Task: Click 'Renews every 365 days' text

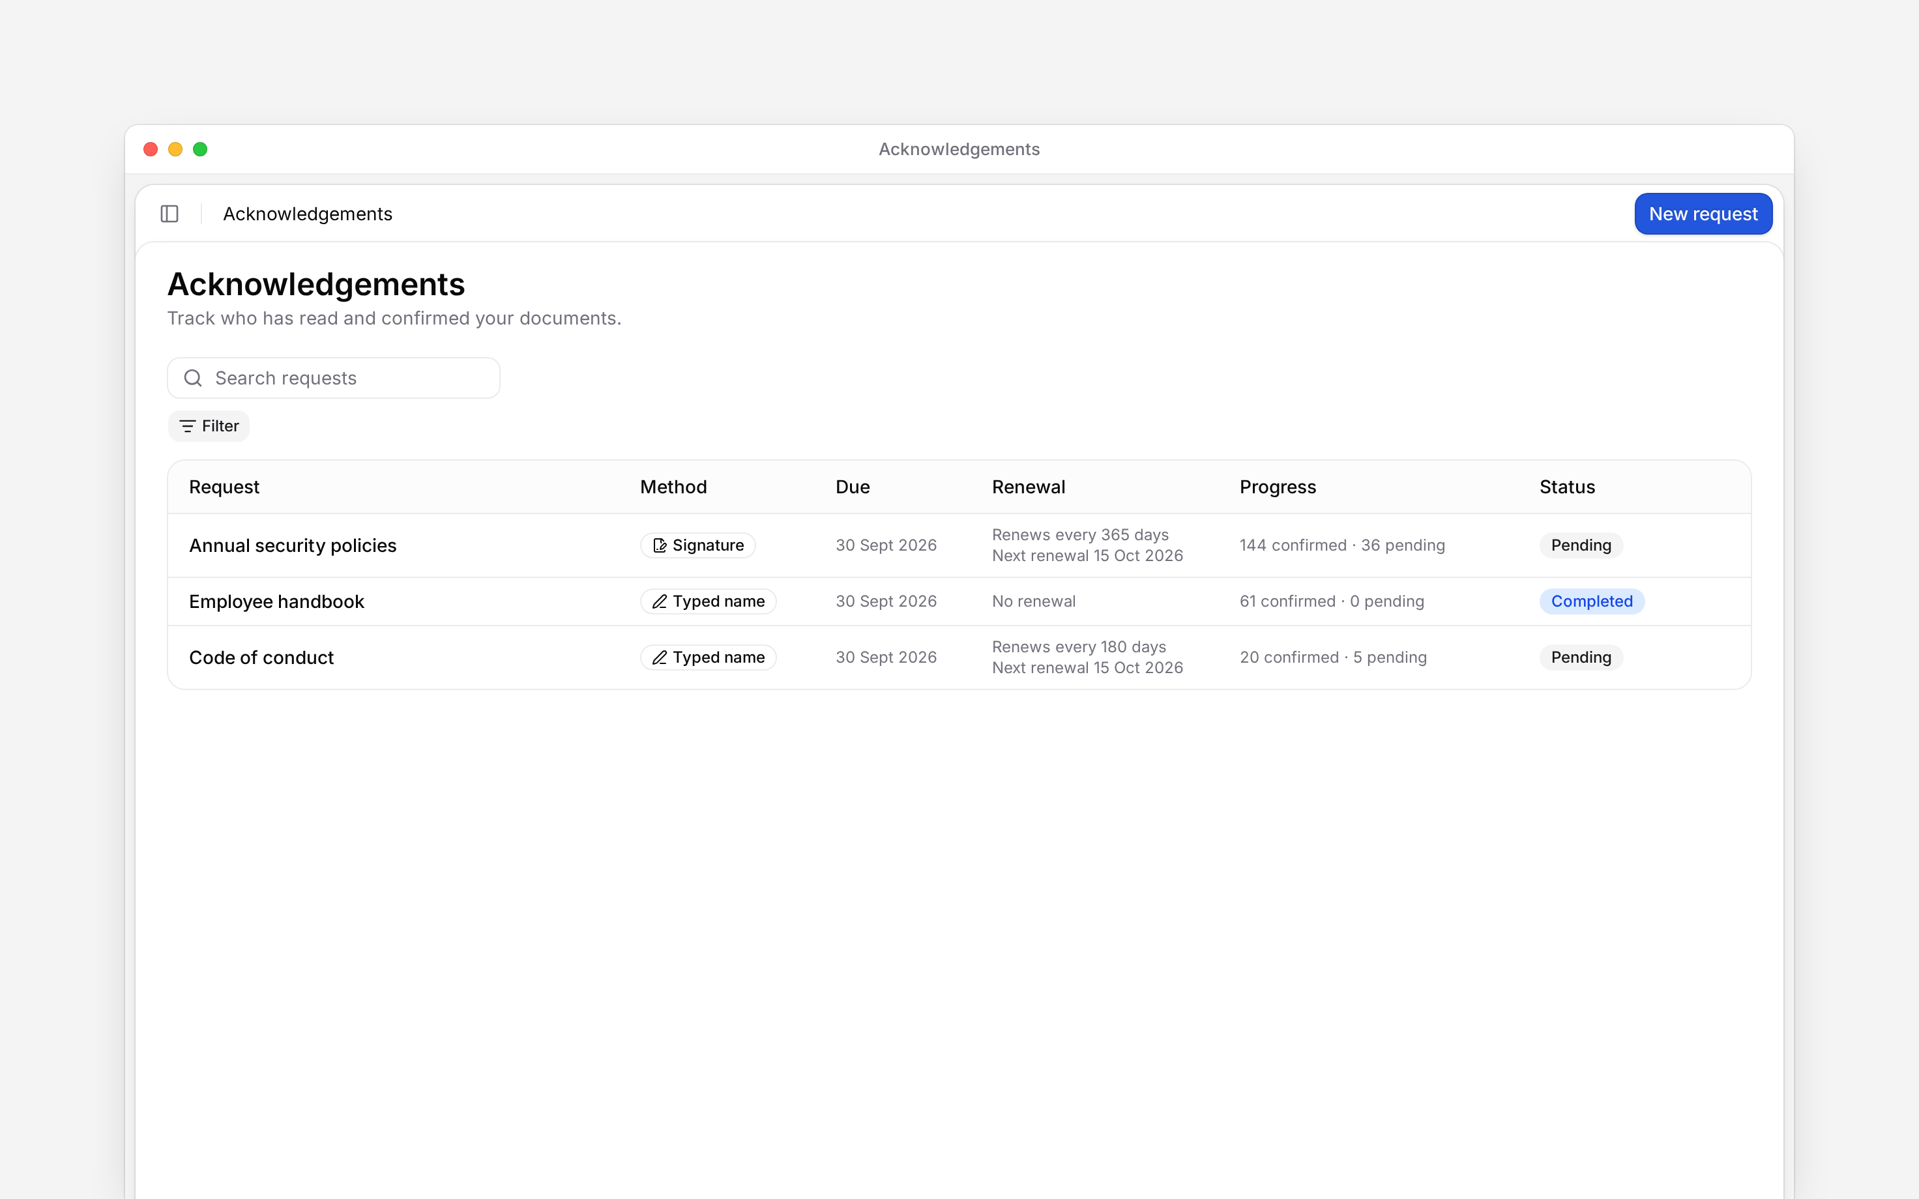Action: (x=1080, y=535)
